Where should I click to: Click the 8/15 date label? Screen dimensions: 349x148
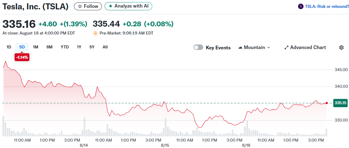(x=165, y=145)
